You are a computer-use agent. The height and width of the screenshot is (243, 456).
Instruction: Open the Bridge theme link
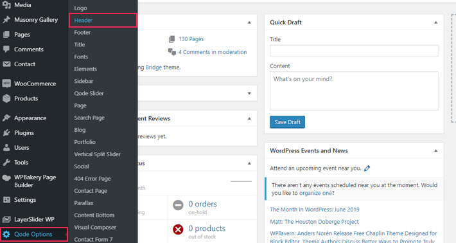(x=153, y=67)
